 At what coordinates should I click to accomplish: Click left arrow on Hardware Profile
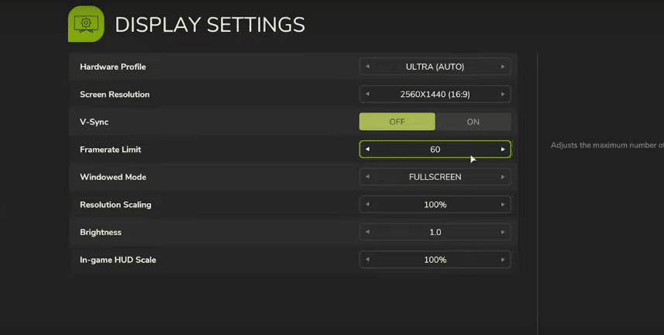367,67
